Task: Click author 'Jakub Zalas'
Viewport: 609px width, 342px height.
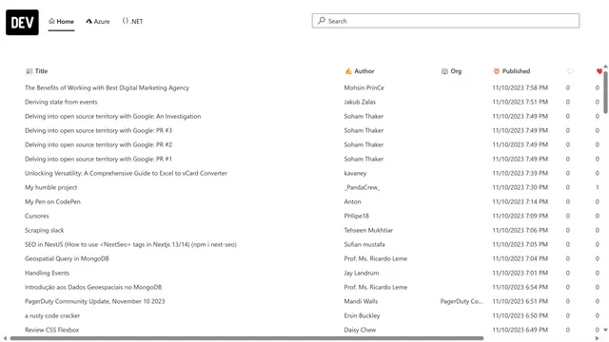Action: coord(360,102)
